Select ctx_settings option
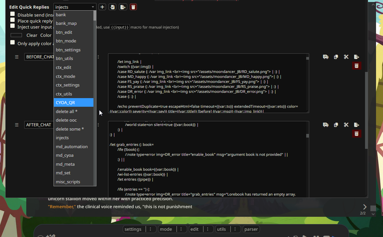This screenshot has width=383, height=237. 73,85
